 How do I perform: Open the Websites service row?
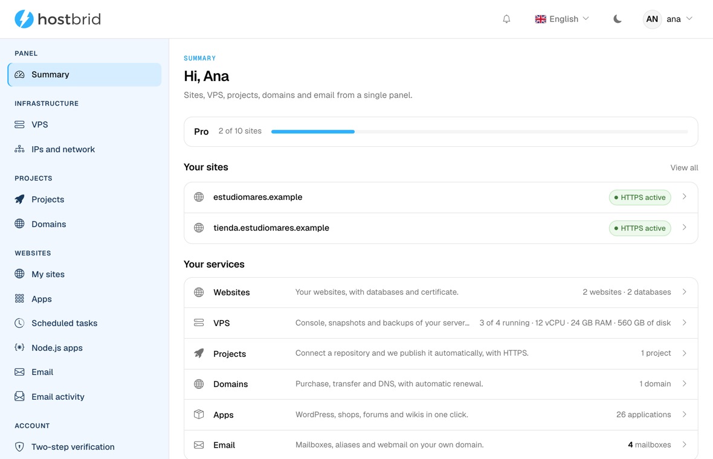(x=440, y=293)
